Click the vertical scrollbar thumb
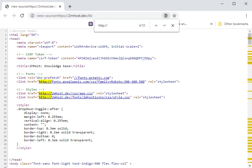The height and width of the screenshot is (168, 252). click(x=250, y=38)
